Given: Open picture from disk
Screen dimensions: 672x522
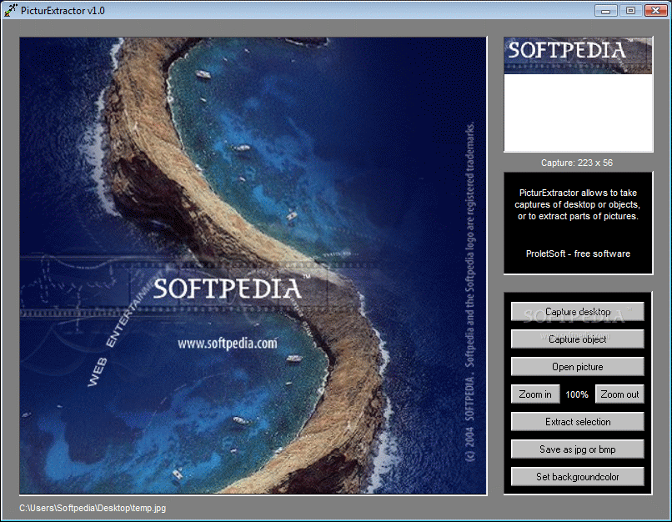Looking at the screenshot, I should click(577, 366).
